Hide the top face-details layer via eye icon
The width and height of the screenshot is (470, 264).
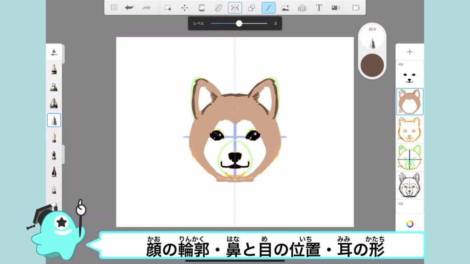tap(401, 65)
